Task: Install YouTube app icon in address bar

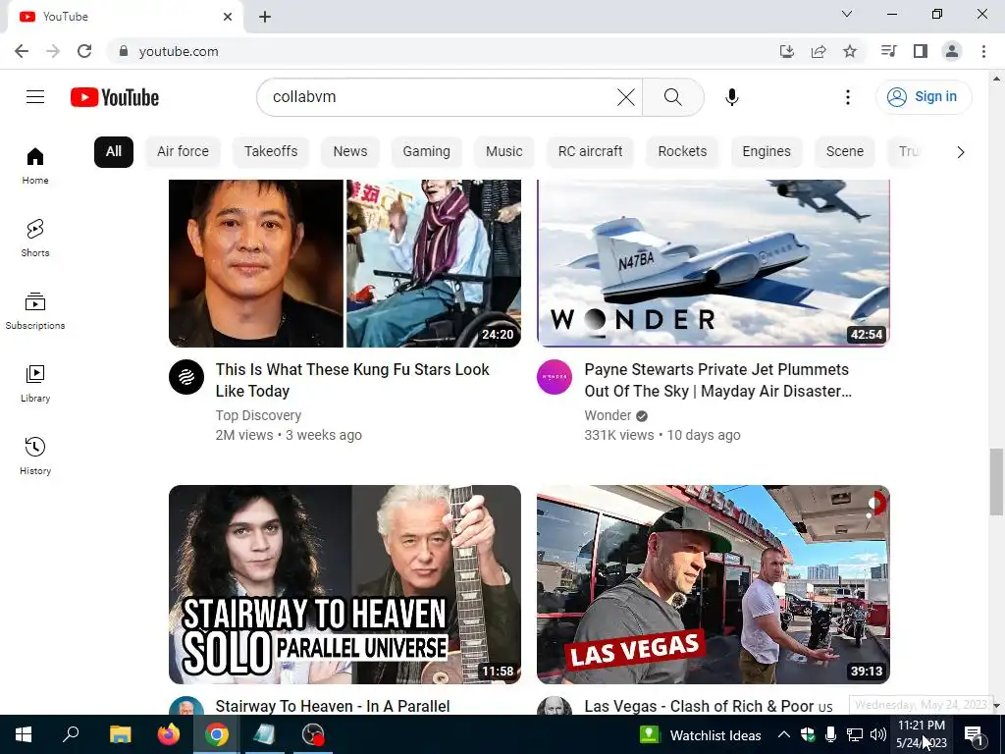Action: point(787,51)
